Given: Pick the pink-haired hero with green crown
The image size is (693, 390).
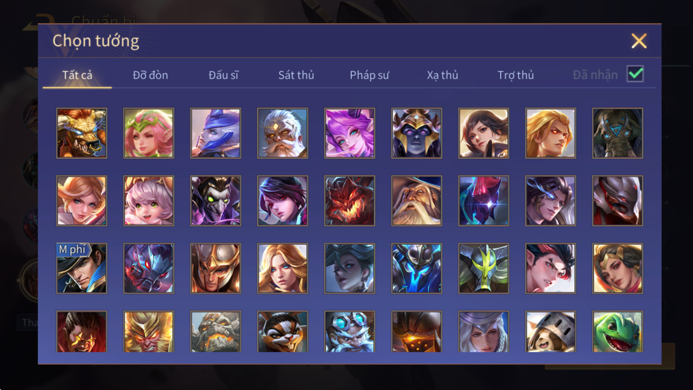Looking at the screenshot, I should pyautogui.click(x=149, y=133).
